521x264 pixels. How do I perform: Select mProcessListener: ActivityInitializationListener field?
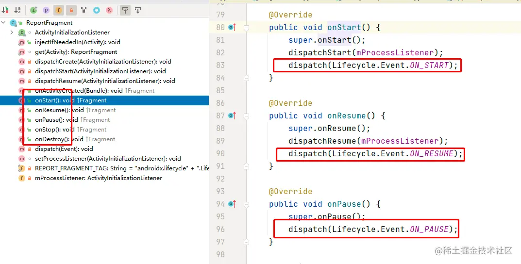point(99,178)
